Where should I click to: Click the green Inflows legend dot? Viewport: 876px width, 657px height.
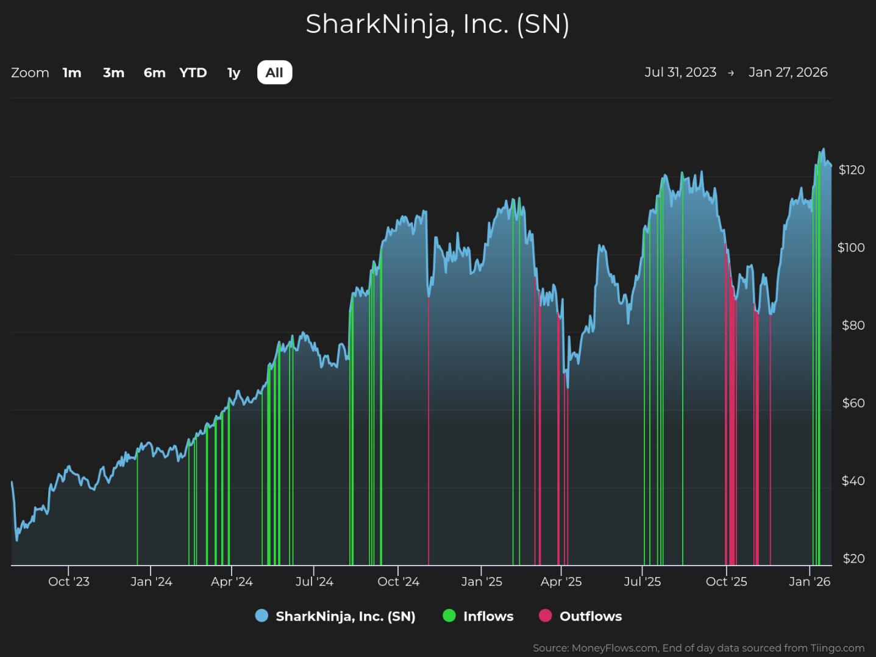(449, 616)
